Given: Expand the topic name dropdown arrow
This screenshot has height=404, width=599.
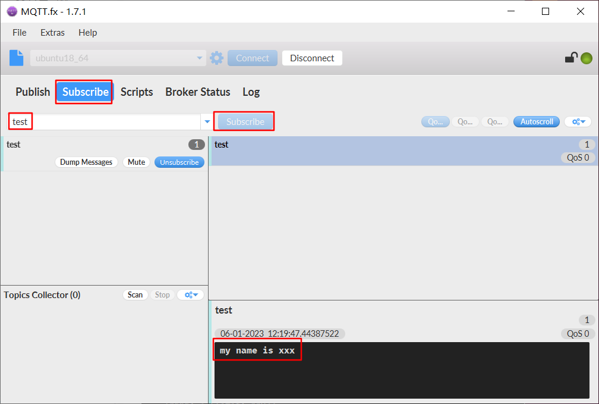Looking at the screenshot, I should pyautogui.click(x=207, y=121).
